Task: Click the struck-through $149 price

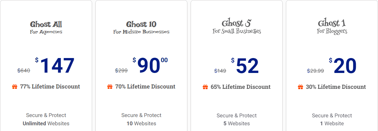Action: pyautogui.click(x=220, y=71)
